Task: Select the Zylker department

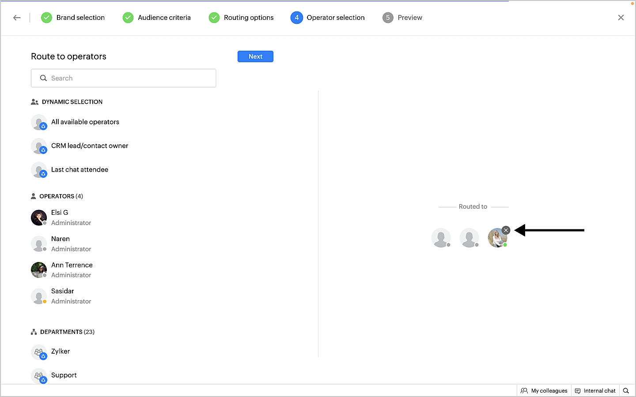Action: (x=61, y=351)
